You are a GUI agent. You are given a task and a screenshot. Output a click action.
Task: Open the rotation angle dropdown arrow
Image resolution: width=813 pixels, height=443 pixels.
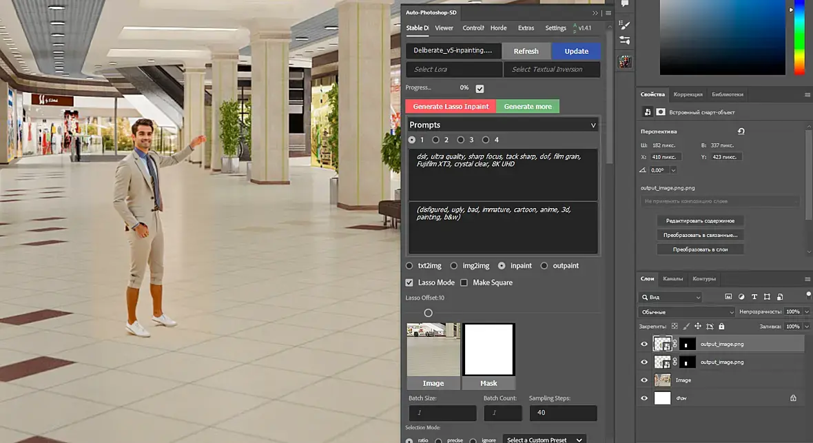tap(673, 170)
